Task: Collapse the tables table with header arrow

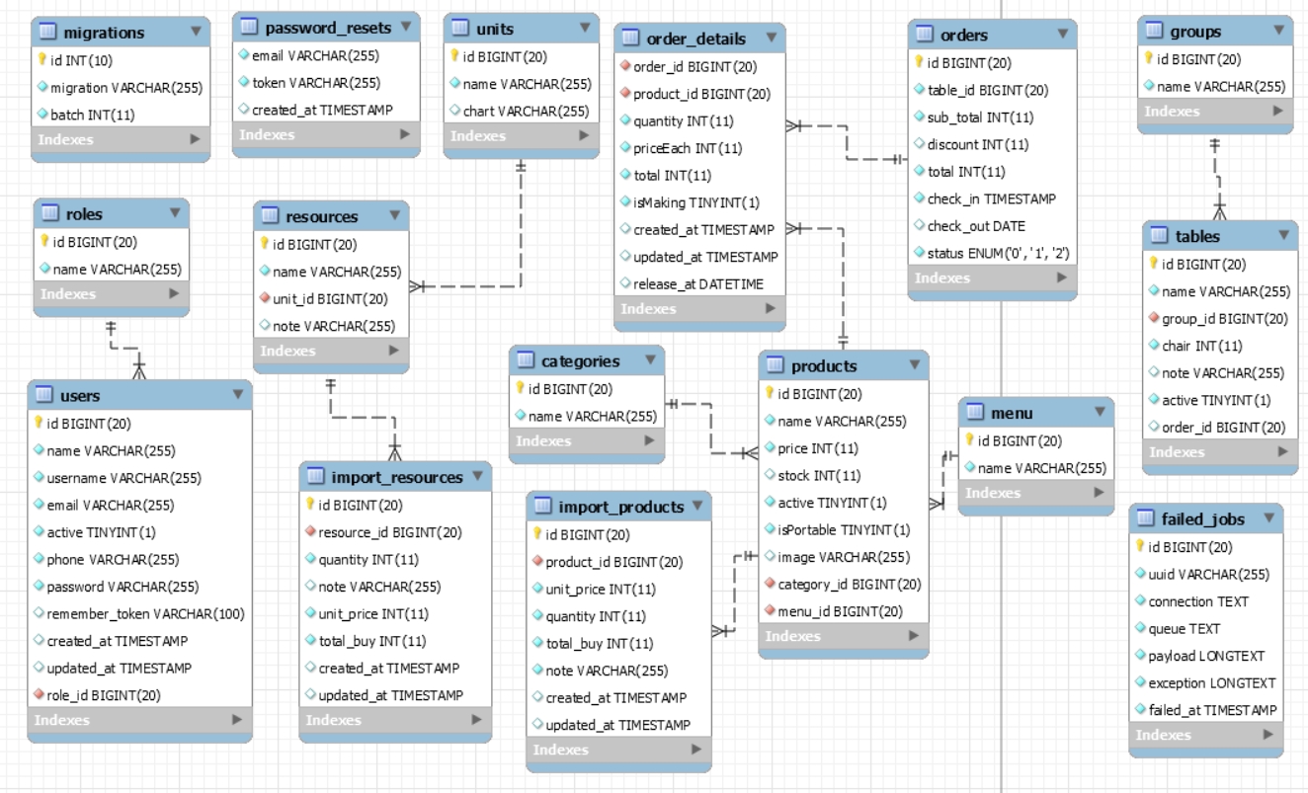Action: point(1282,236)
